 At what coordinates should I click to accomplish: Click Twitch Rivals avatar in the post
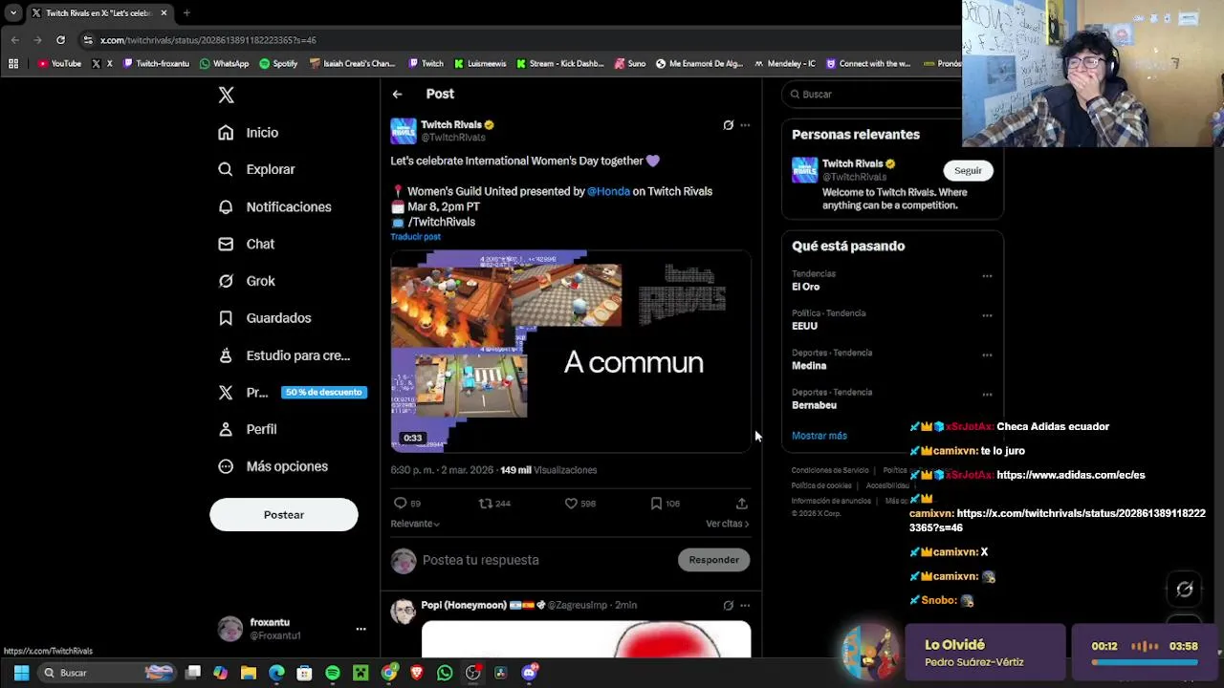(404, 131)
